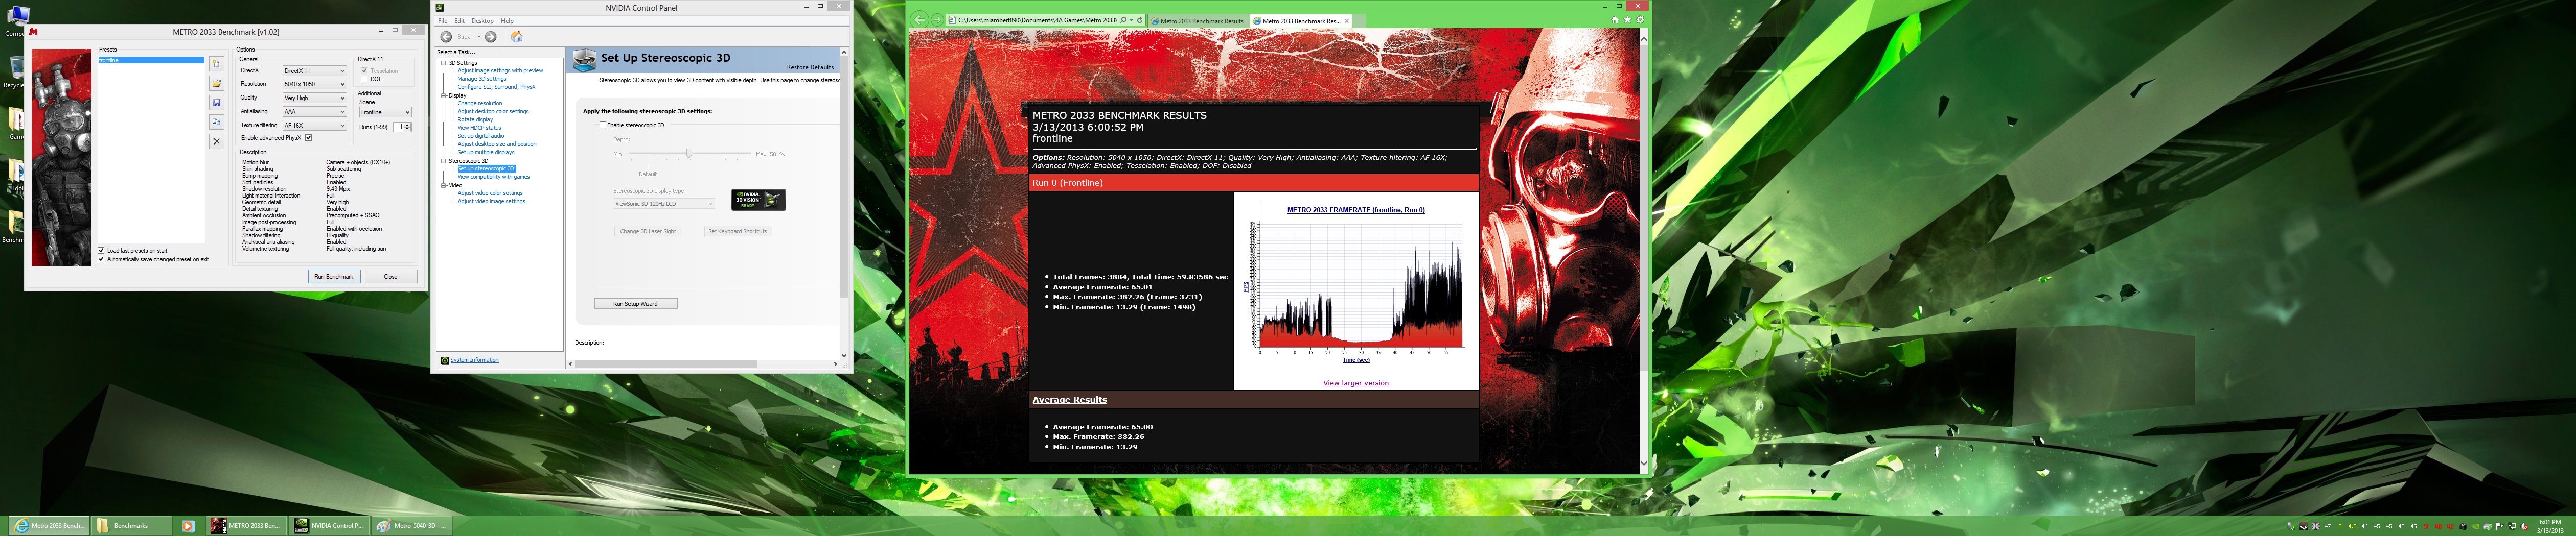Switch to first Metro 2033 Benchmark Results tab
Viewport: 2576px width, 536px height.
click(1199, 21)
